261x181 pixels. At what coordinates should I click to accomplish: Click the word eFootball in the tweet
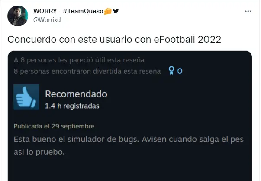pyautogui.click(x=174, y=40)
